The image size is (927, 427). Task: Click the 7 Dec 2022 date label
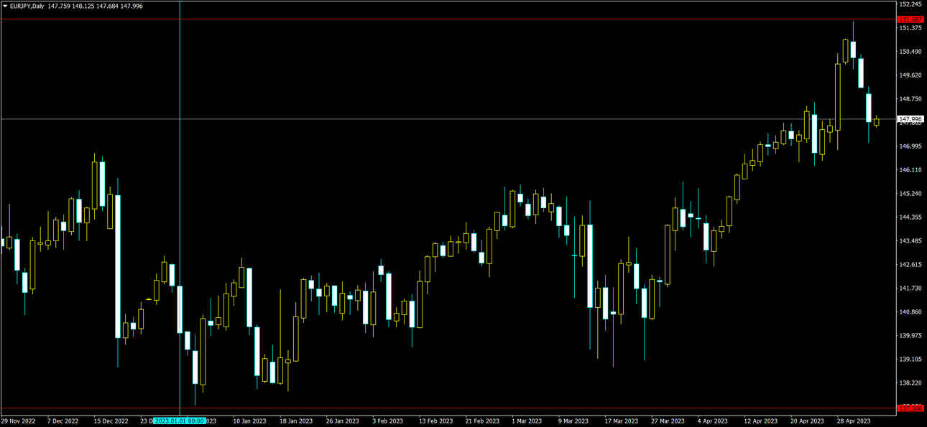point(63,421)
